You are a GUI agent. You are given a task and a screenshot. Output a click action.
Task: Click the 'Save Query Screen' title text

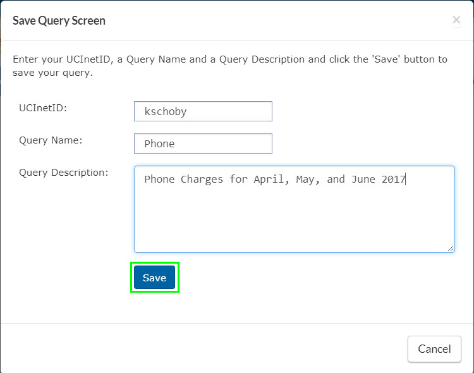click(59, 21)
